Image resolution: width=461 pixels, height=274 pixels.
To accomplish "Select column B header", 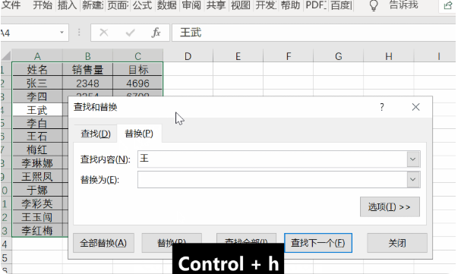I will [x=87, y=56].
